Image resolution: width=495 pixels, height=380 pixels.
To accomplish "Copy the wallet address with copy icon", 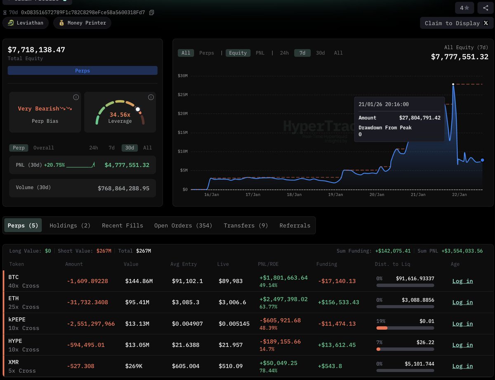I will click(x=152, y=12).
